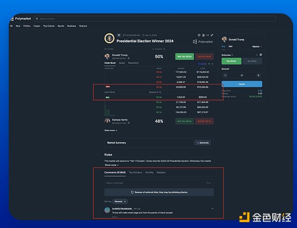Click the plus amount stepper button
297x228 pixels.
pos(258,75)
